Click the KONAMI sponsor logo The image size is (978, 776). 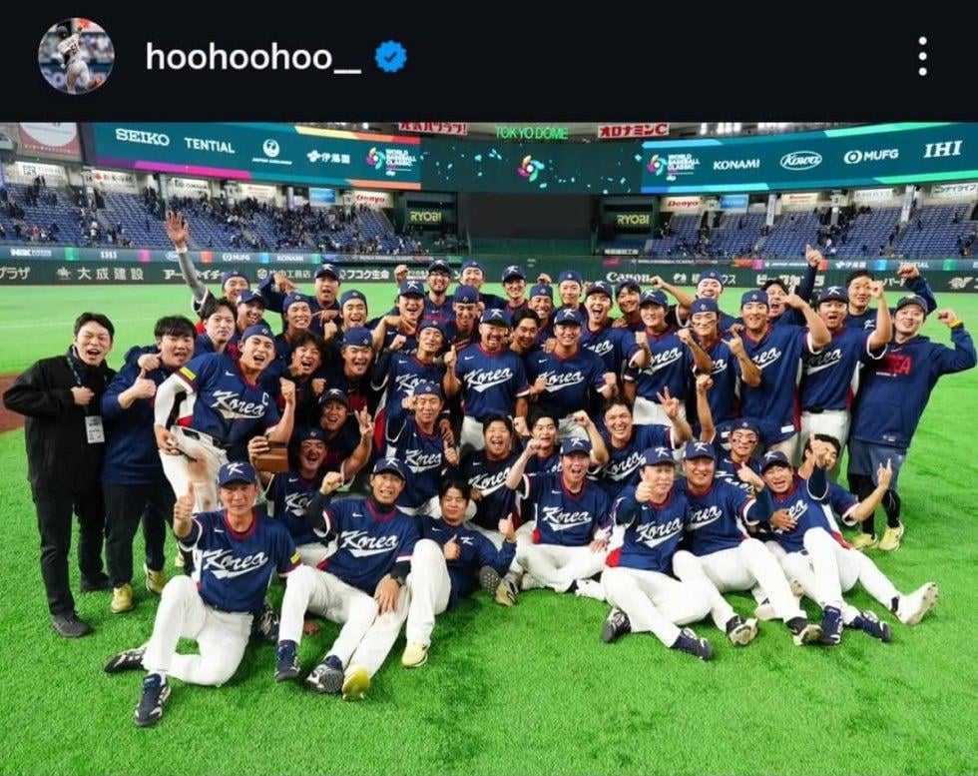pyautogui.click(x=736, y=164)
